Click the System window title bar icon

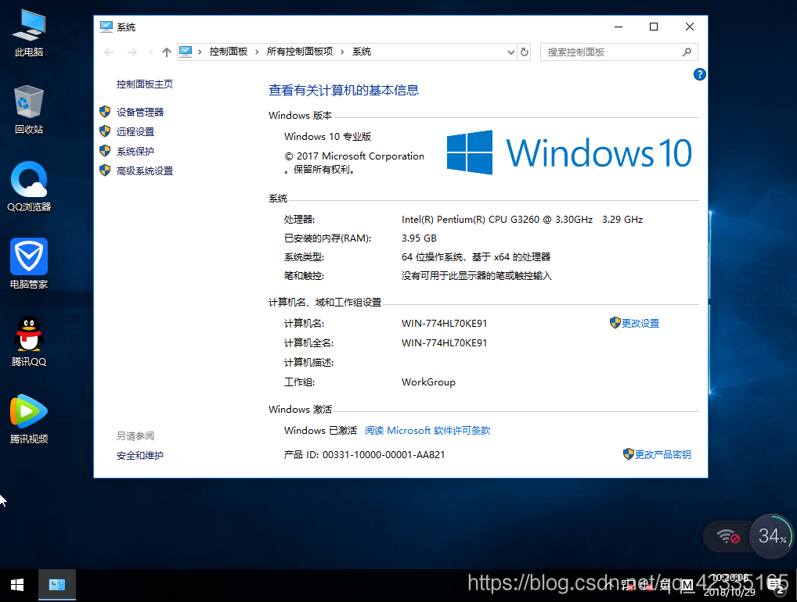click(106, 27)
